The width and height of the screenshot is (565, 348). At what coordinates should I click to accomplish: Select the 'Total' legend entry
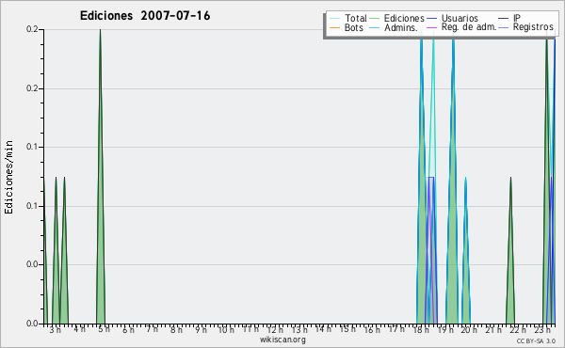click(x=348, y=18)
